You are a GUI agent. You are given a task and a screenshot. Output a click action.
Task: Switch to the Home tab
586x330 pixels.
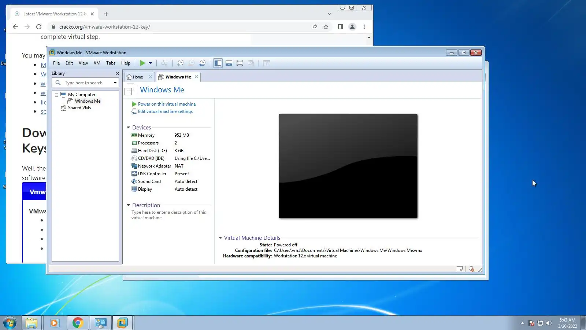(138, 77)
